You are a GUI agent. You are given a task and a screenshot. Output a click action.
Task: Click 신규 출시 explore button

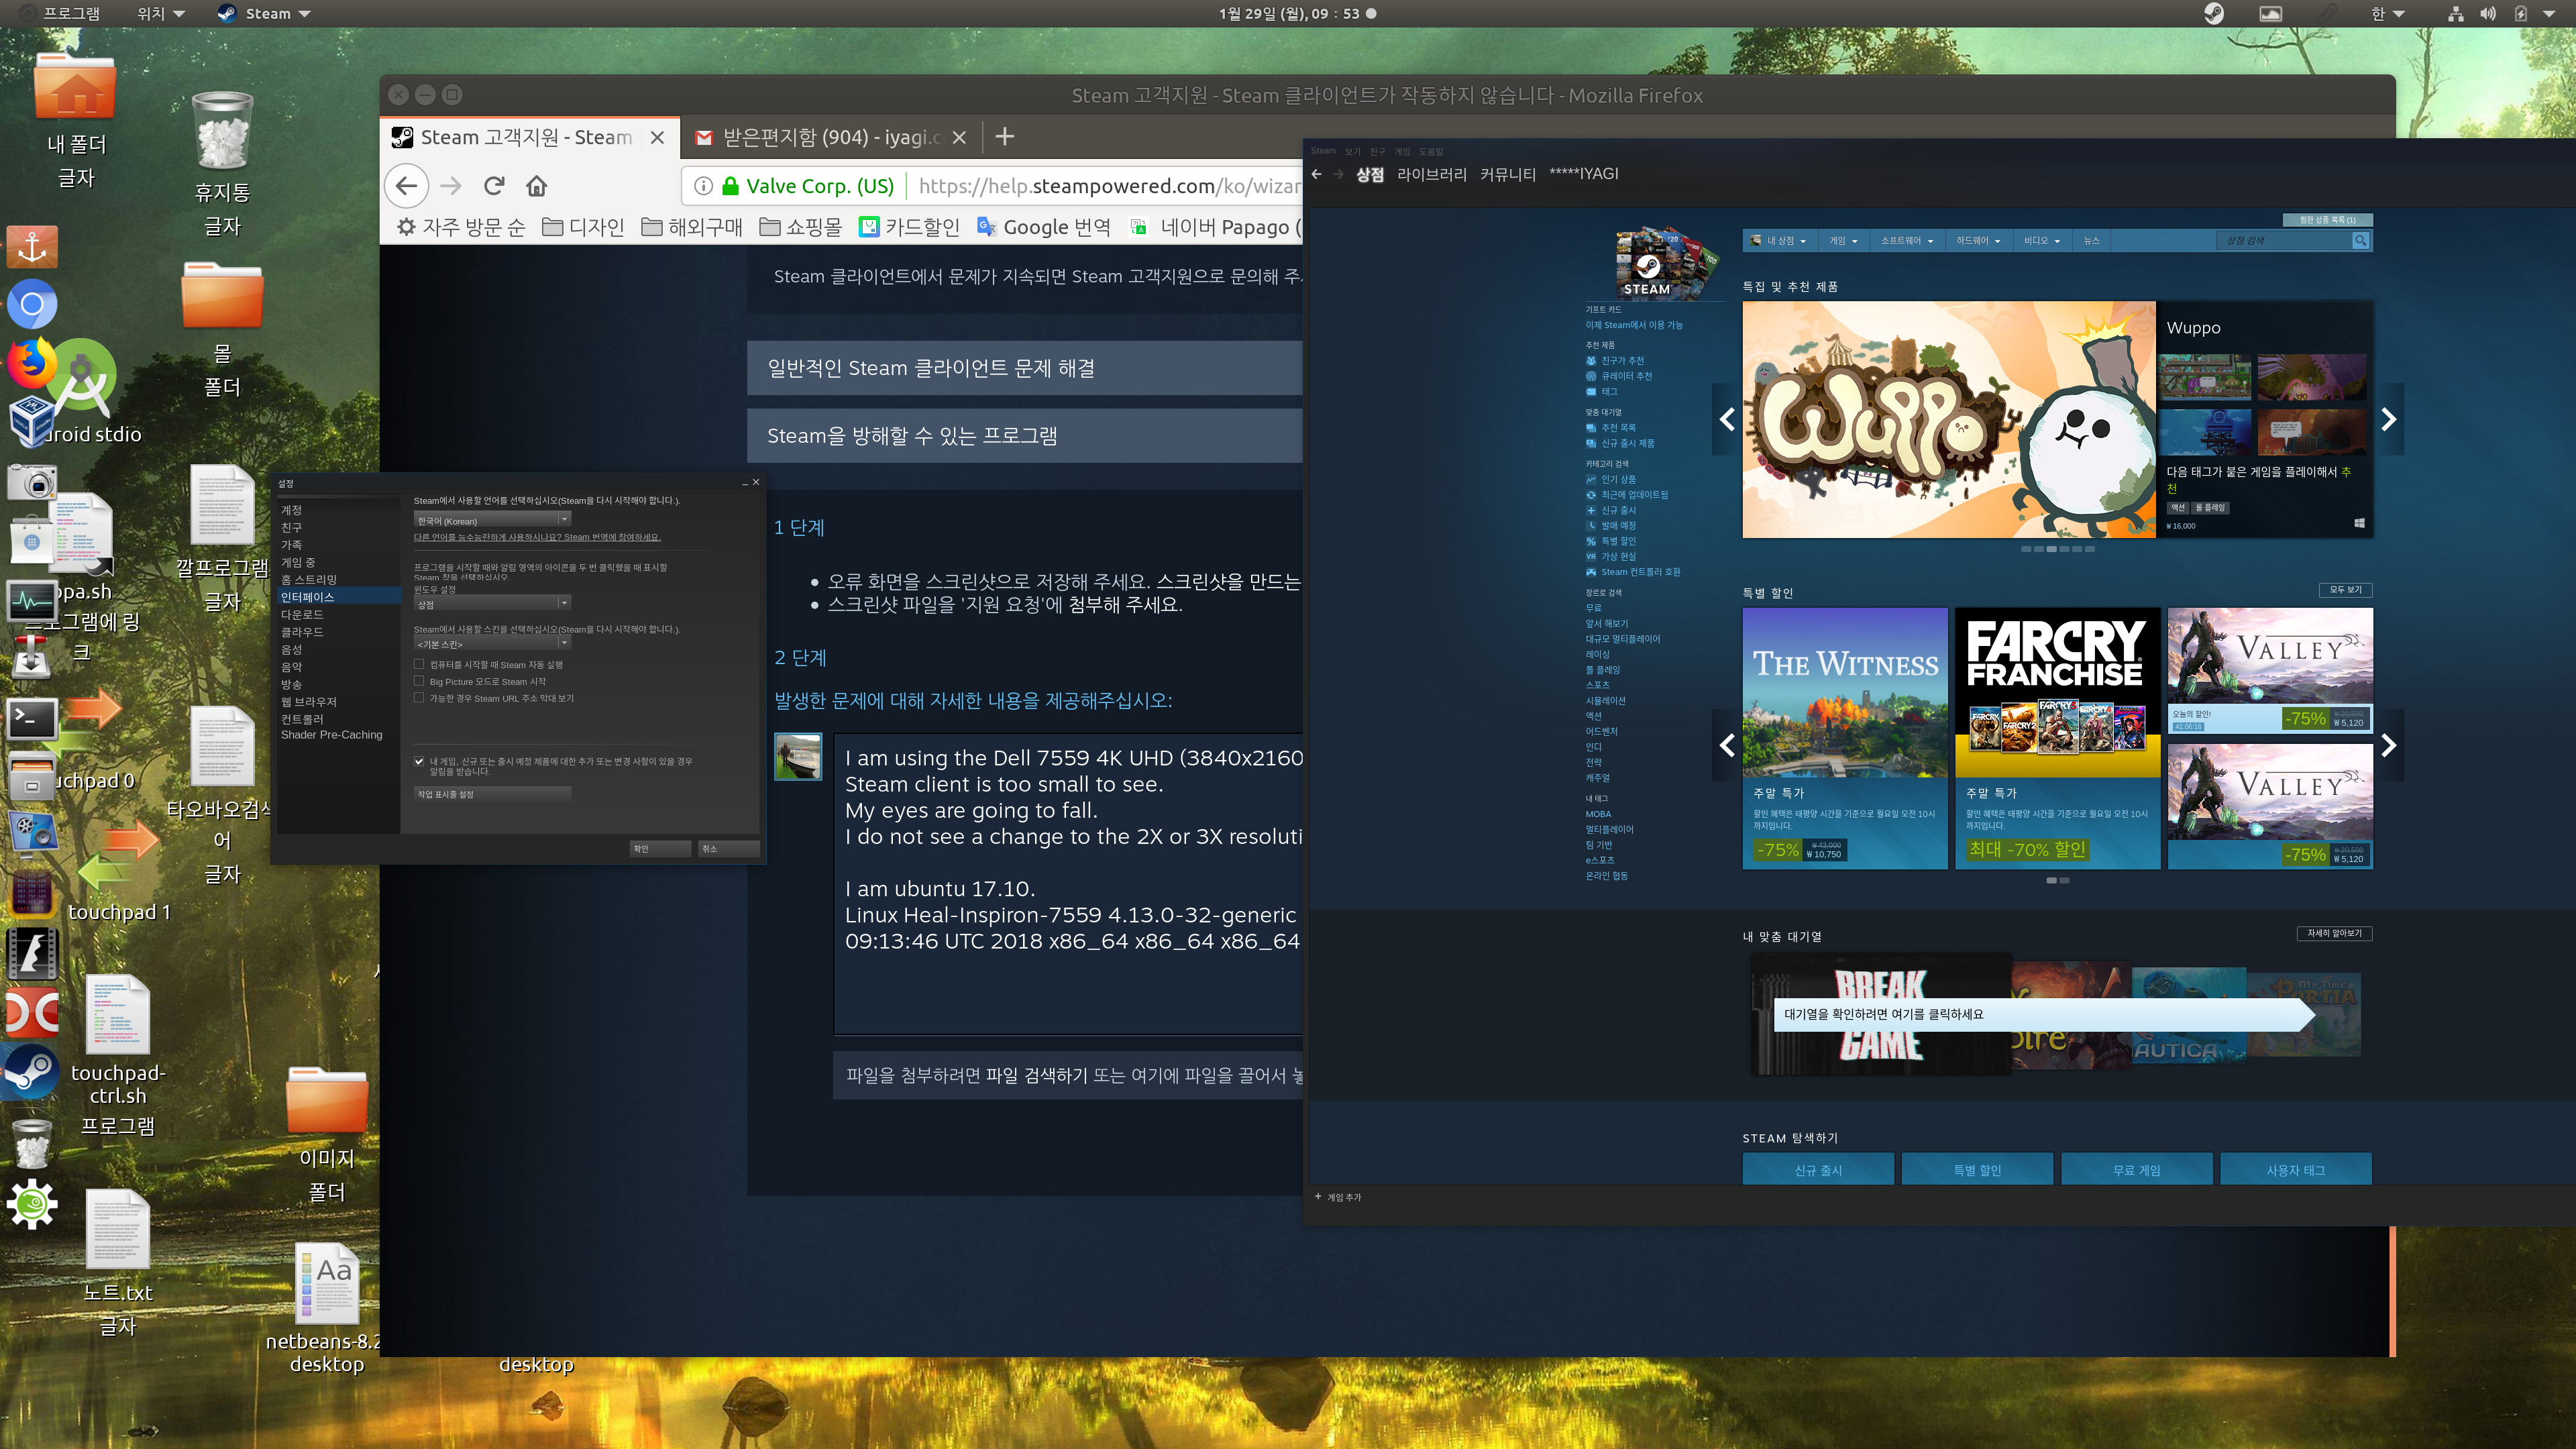1818,1170
